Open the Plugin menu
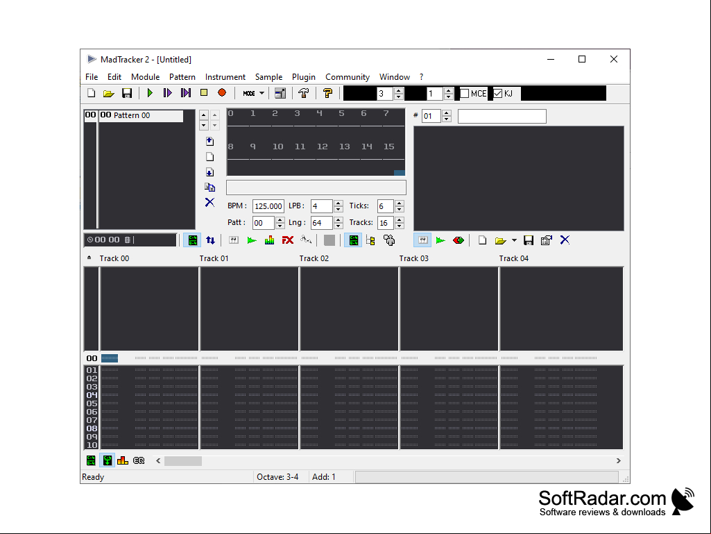Image resolution: width=711 pixels, height=534 pixels. pos(303,77)
